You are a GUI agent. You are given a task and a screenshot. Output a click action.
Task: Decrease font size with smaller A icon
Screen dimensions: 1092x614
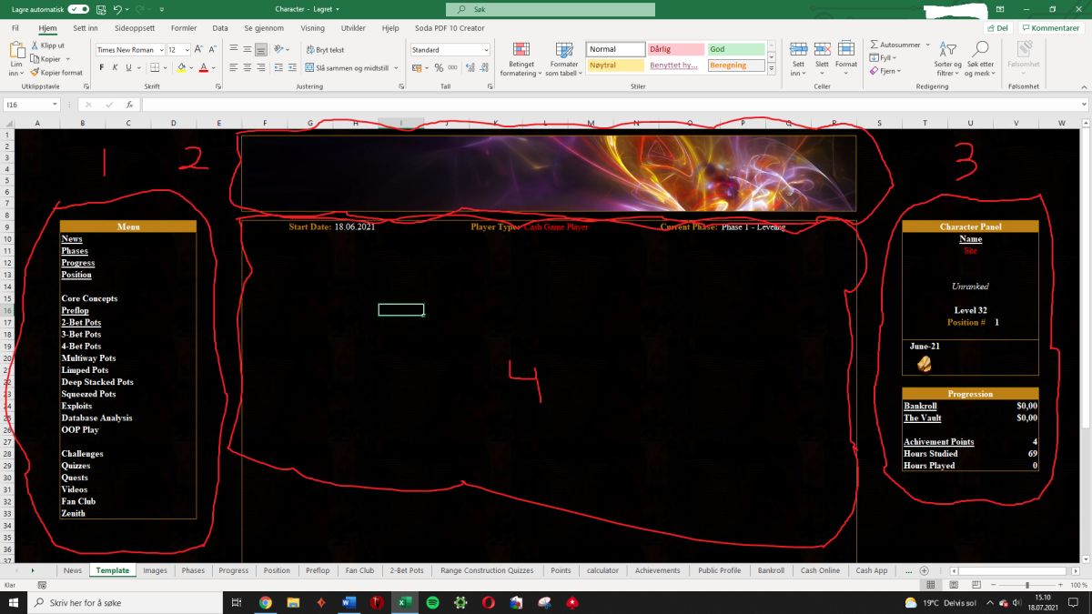[212, 50]
